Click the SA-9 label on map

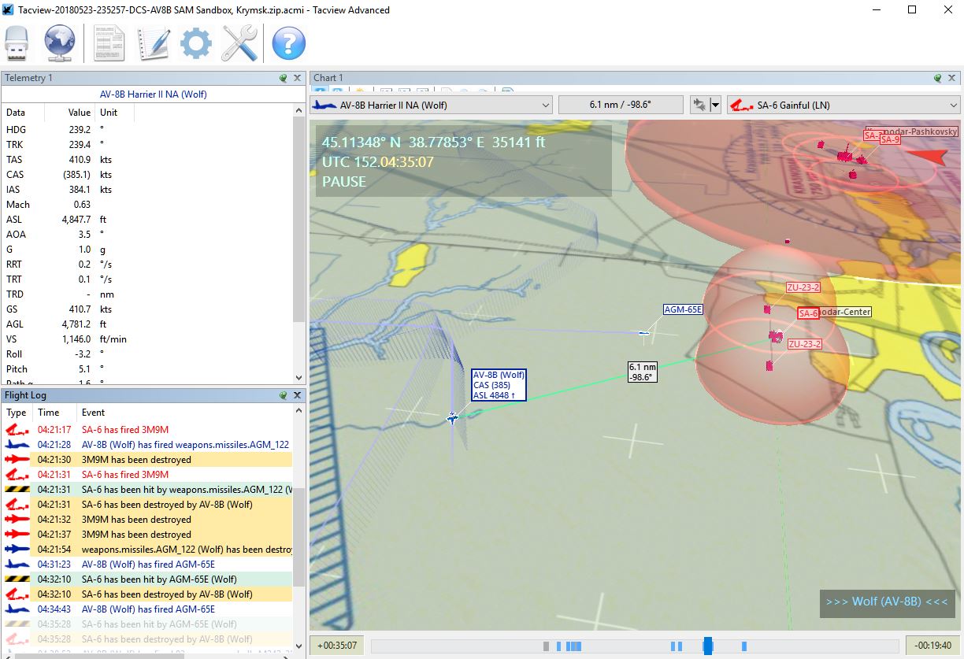(889, 139)
